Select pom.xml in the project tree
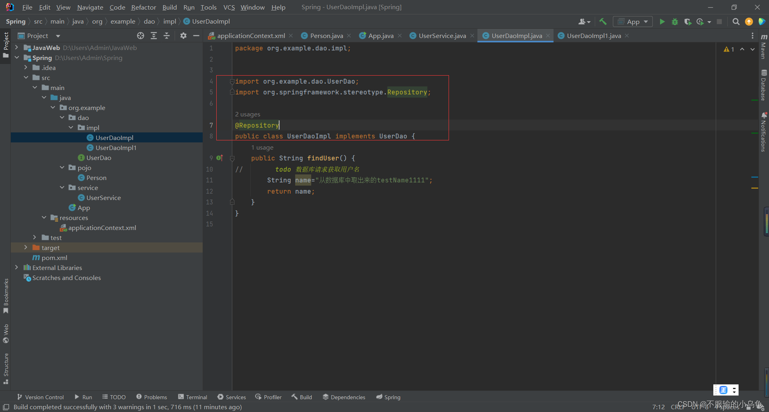The height and width of the screenshot is (412, 769). (54, 258)
